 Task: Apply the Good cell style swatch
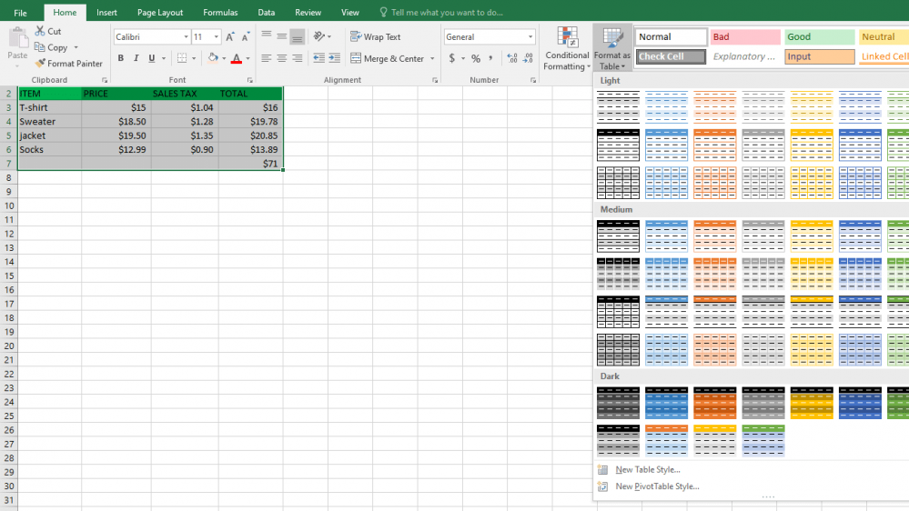819,36
